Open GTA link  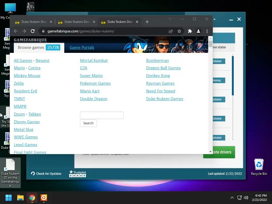[x=83, y=68]
